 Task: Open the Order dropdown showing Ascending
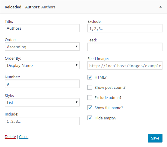click(42, 46)
